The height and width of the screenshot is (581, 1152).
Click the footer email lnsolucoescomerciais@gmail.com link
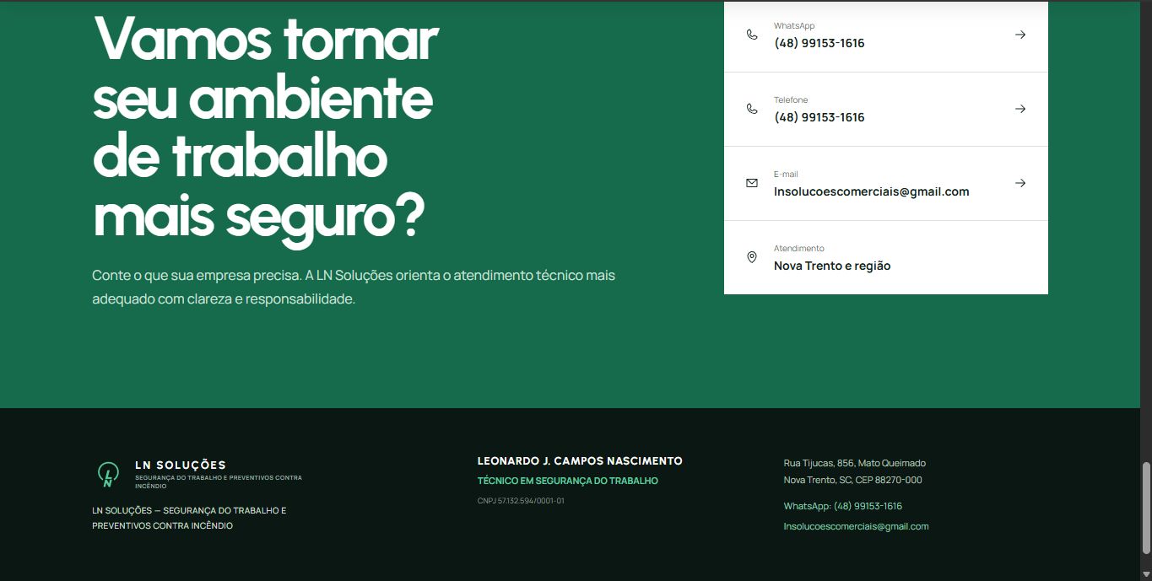point(856,526)
